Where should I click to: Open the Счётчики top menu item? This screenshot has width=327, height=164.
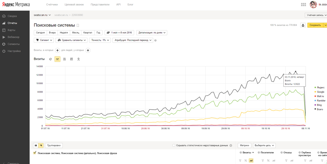pos(52,5)
